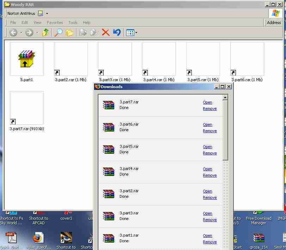286x250 pixels.
Task: Click the red Delete icon
Action: [x=105, y=32]
